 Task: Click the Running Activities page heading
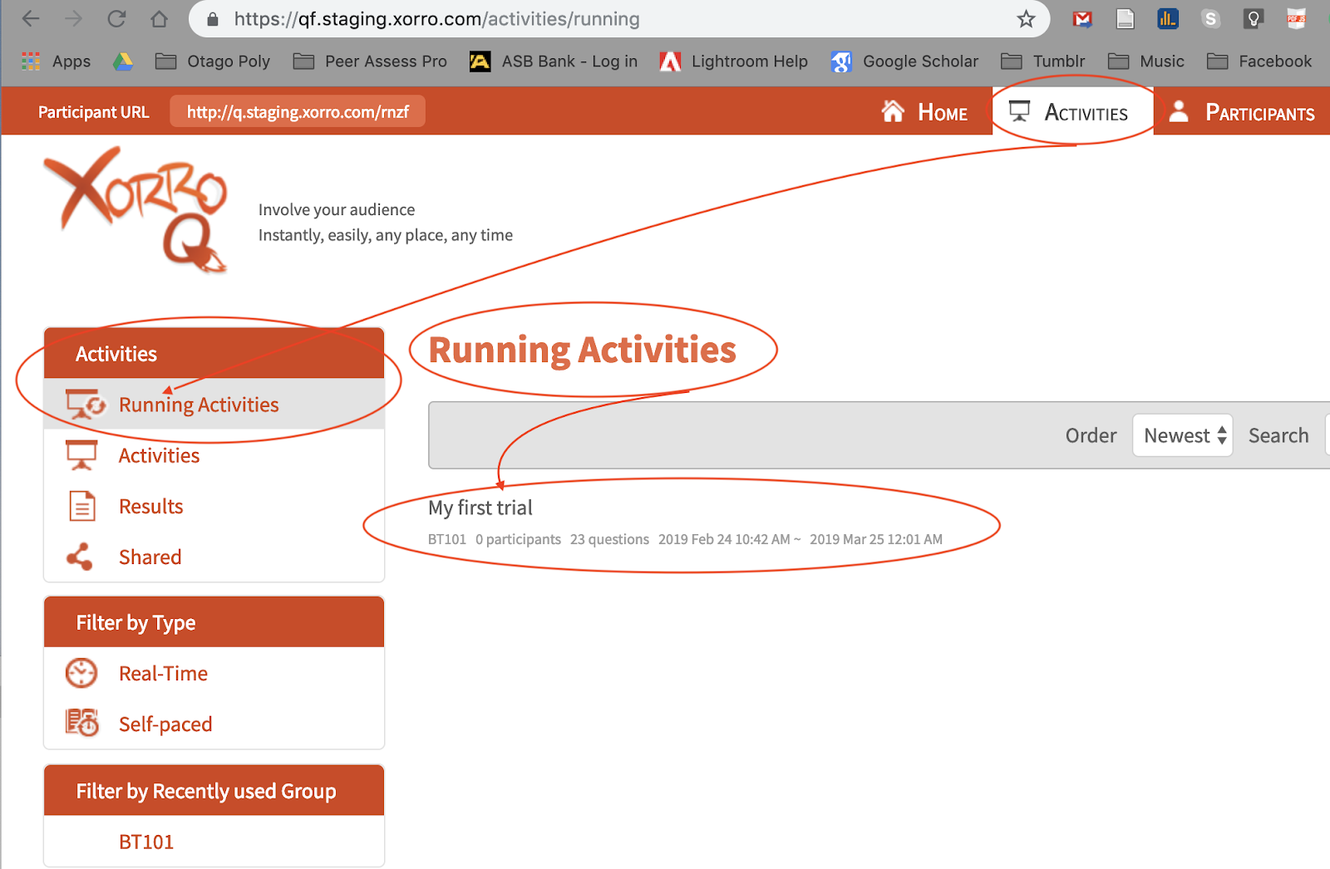click(582, 350)
